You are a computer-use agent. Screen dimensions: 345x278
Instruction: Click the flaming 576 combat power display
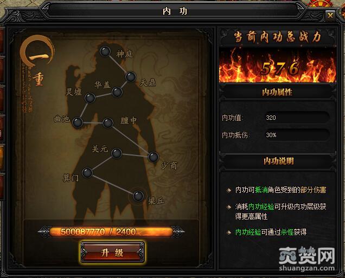pos(278,66)
